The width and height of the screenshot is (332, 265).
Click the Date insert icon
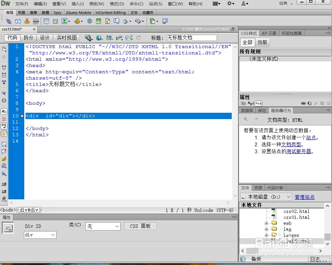pos(99,21)
